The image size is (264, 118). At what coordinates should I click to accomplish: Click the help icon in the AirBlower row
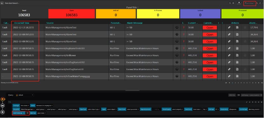click(177, 55)
